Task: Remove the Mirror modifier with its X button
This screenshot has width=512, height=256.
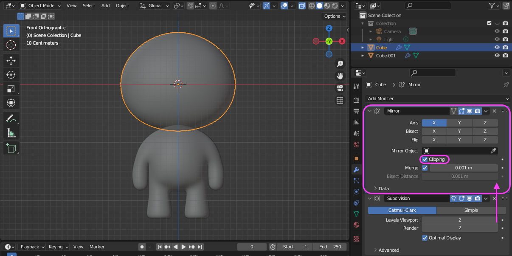Action: pyautogui.click(x=494, y=111)
